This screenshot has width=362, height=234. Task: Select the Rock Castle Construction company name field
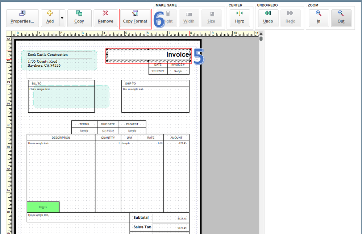(x=59, y=55)
